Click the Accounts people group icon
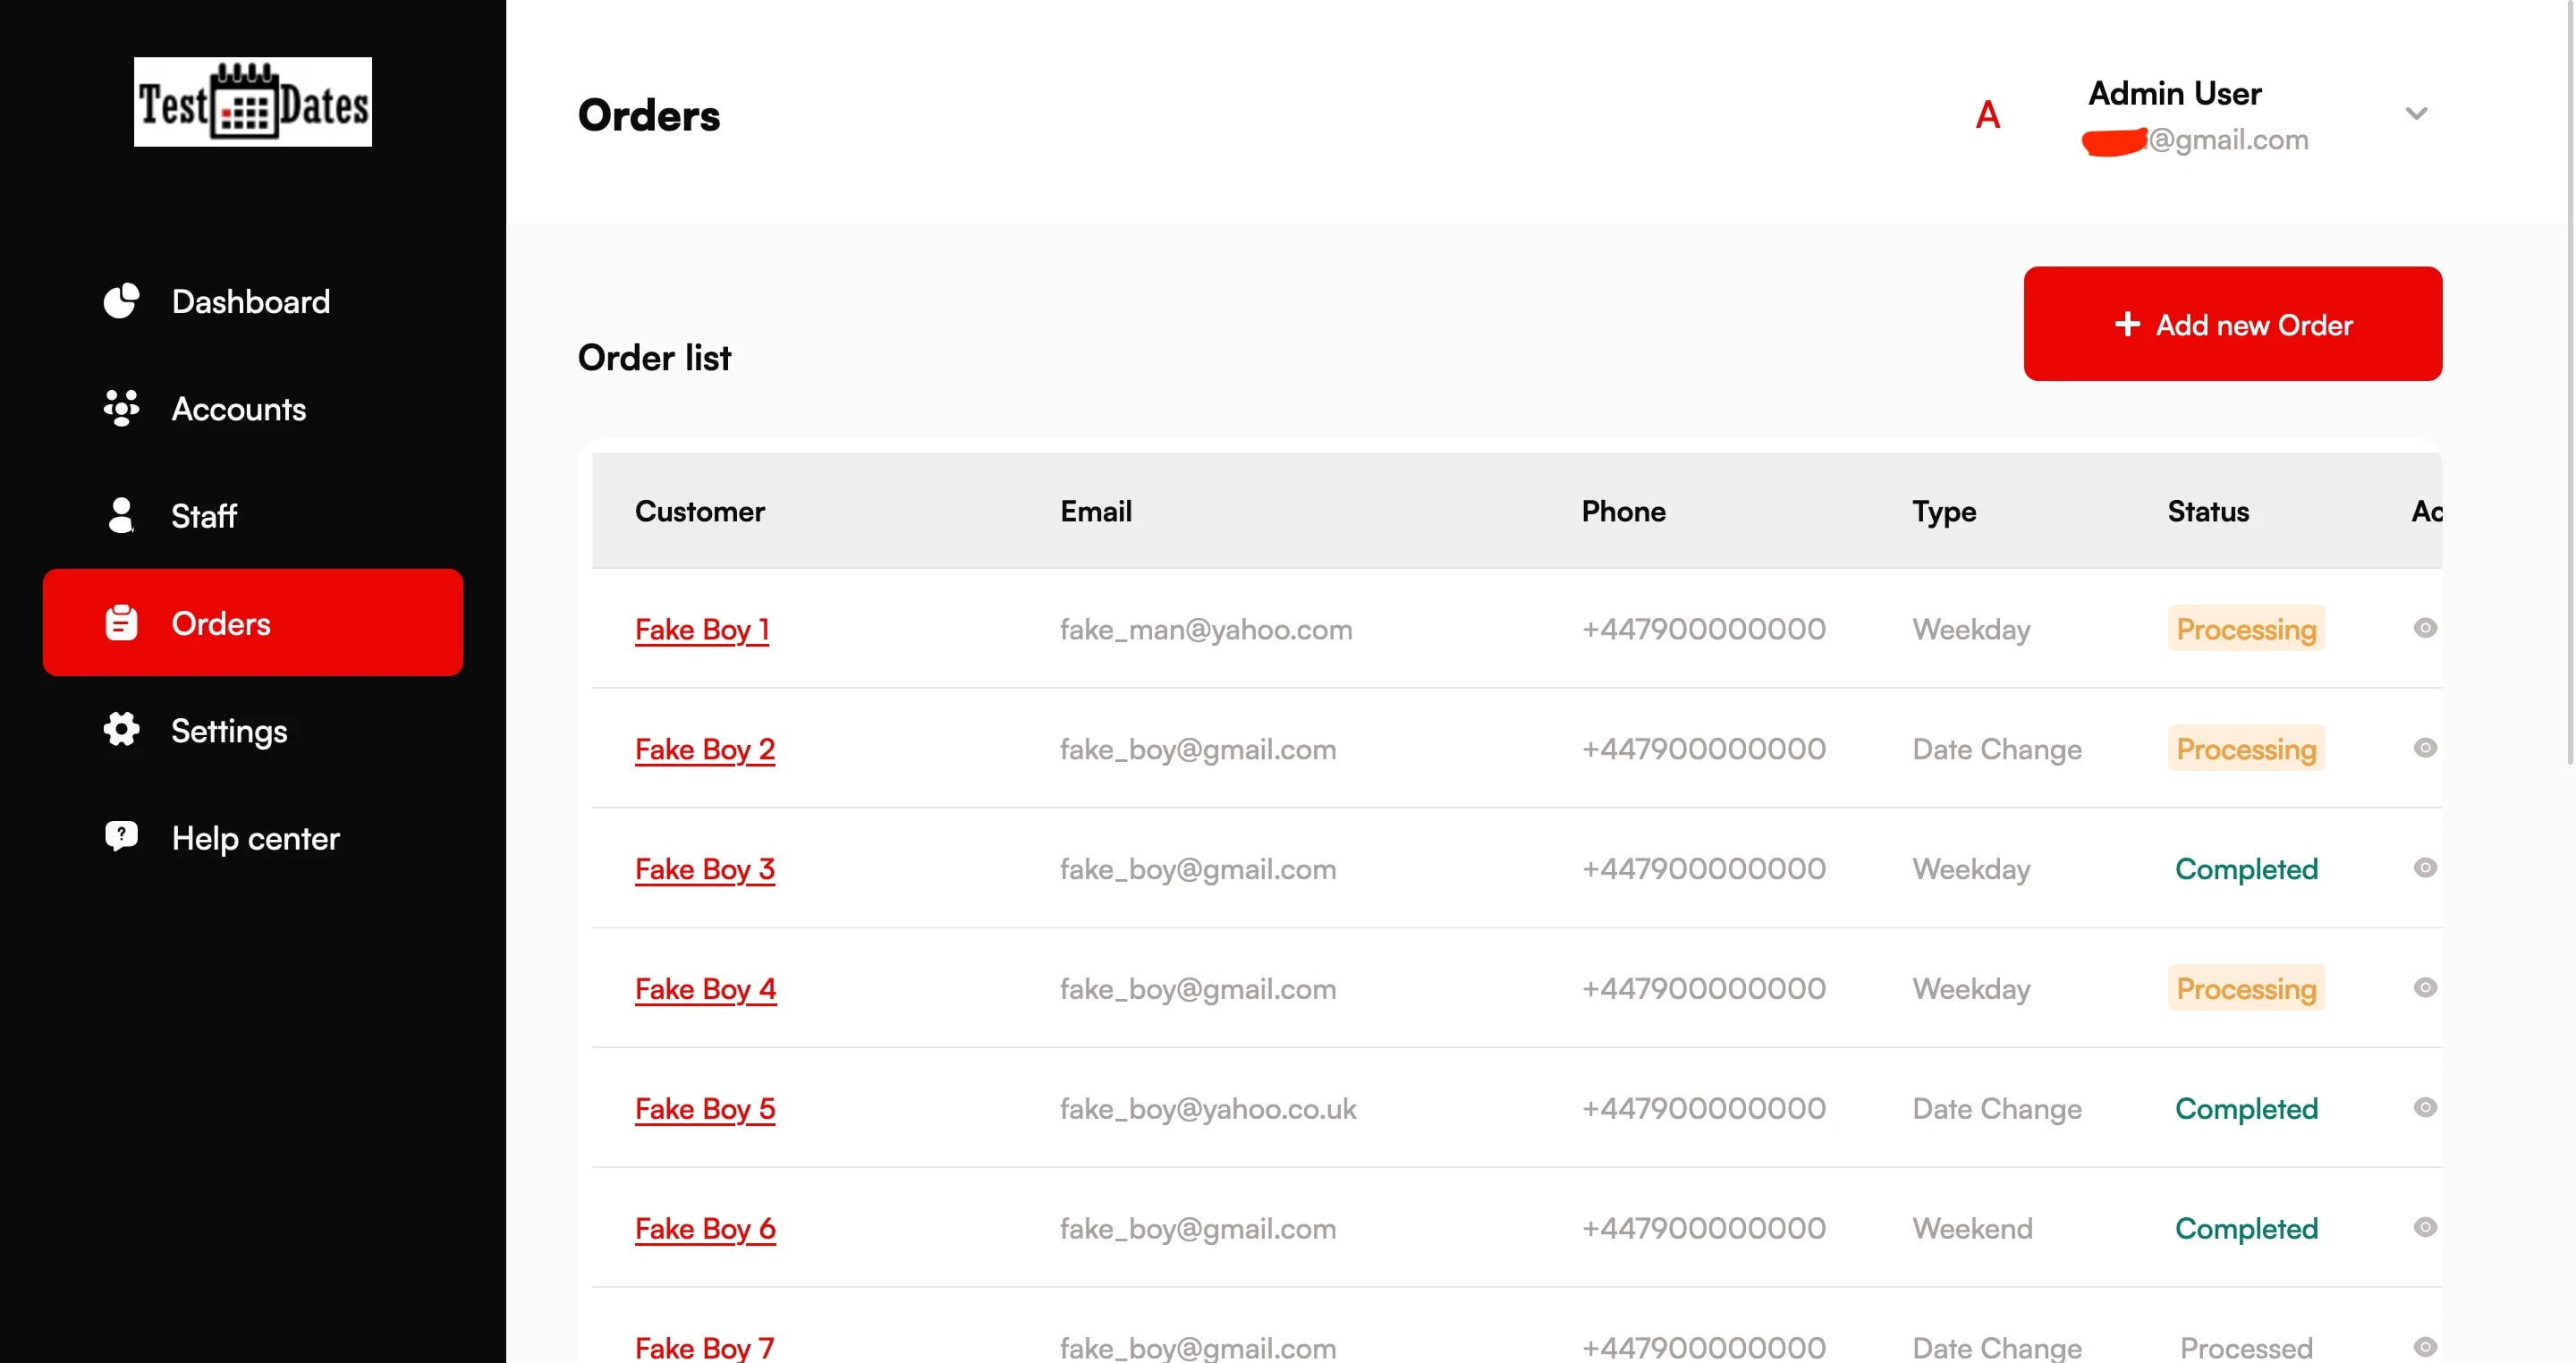Viewport: 2576px width, 1363px height. coord(121,408)
